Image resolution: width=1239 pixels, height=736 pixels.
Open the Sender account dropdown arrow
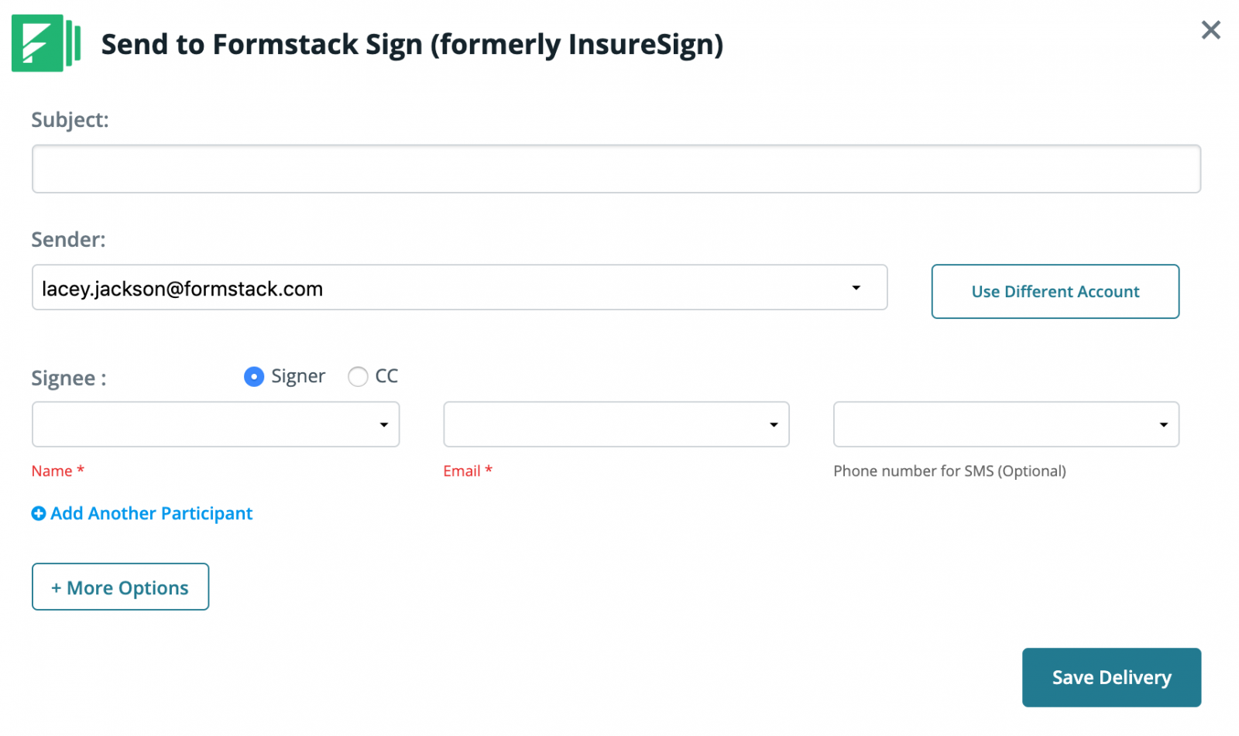(x=856, y=287)
